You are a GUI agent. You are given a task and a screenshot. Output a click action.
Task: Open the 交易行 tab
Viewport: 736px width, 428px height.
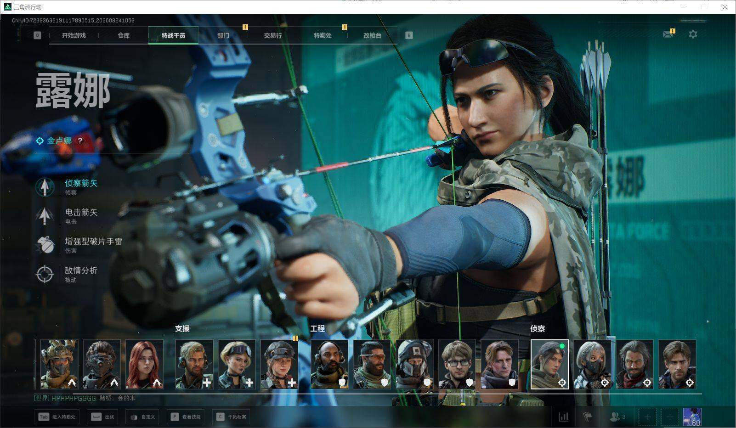point(273,35)
